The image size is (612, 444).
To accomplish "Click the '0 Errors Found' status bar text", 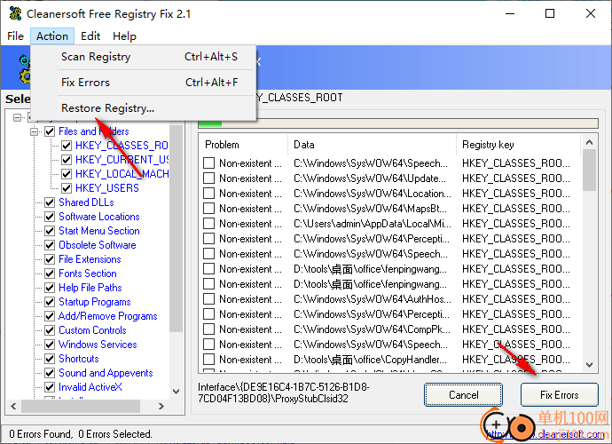I will pos(81,434).
